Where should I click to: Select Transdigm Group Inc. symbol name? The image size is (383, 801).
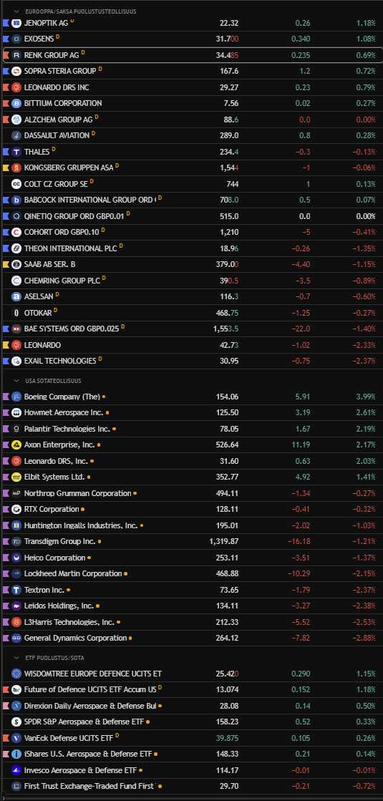pyautogui.click(x=59, y=541)
